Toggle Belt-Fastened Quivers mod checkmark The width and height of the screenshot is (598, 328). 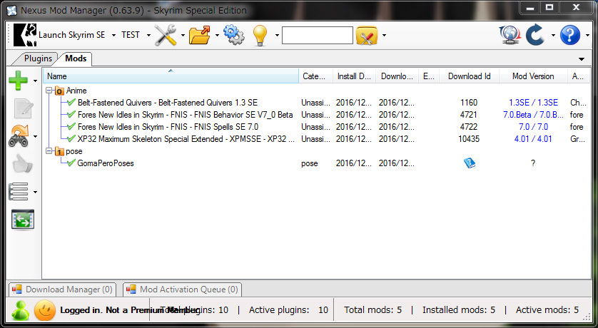tap(71, 102)
